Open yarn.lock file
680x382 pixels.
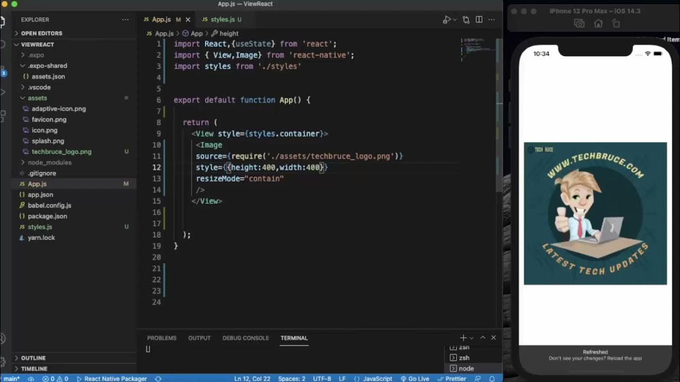pos(73,238)
